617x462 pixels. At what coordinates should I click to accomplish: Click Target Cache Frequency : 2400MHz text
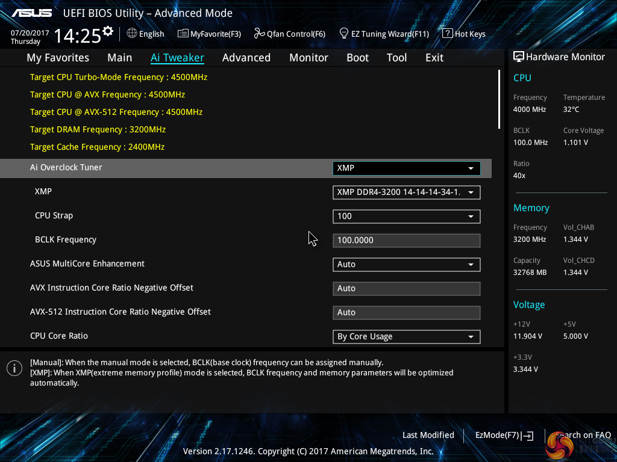[97, 147]
